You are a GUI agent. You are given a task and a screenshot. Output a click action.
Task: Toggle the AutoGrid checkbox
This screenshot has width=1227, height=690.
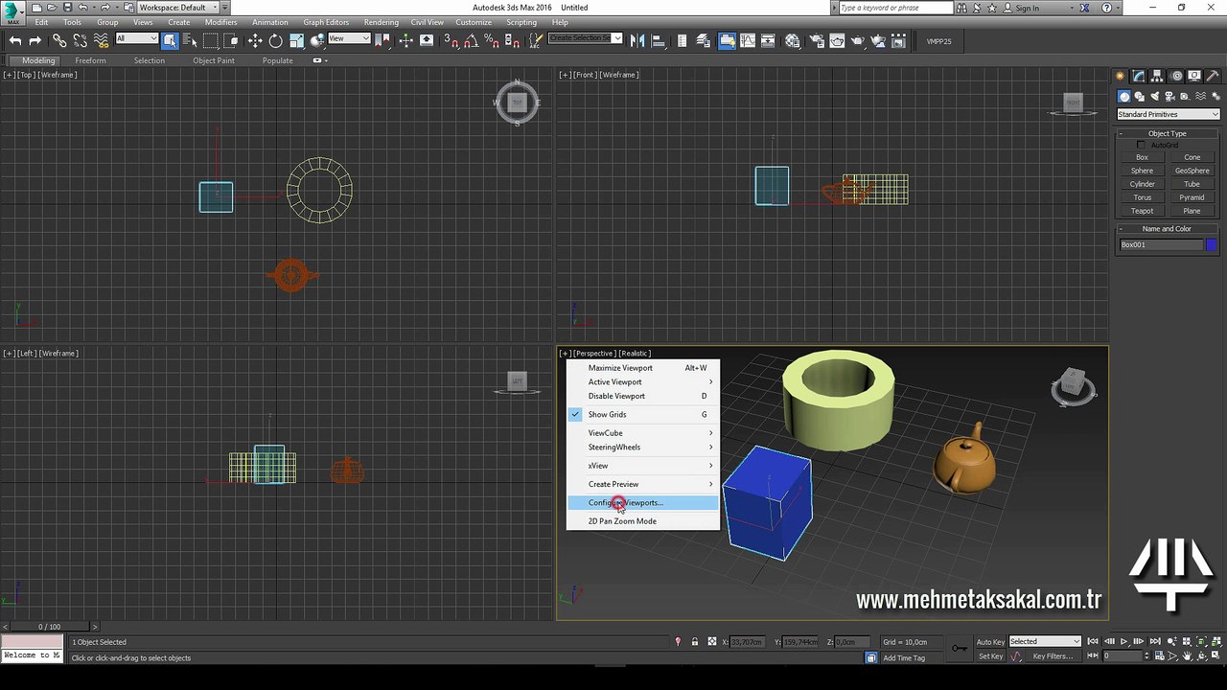coord(1141,145)
